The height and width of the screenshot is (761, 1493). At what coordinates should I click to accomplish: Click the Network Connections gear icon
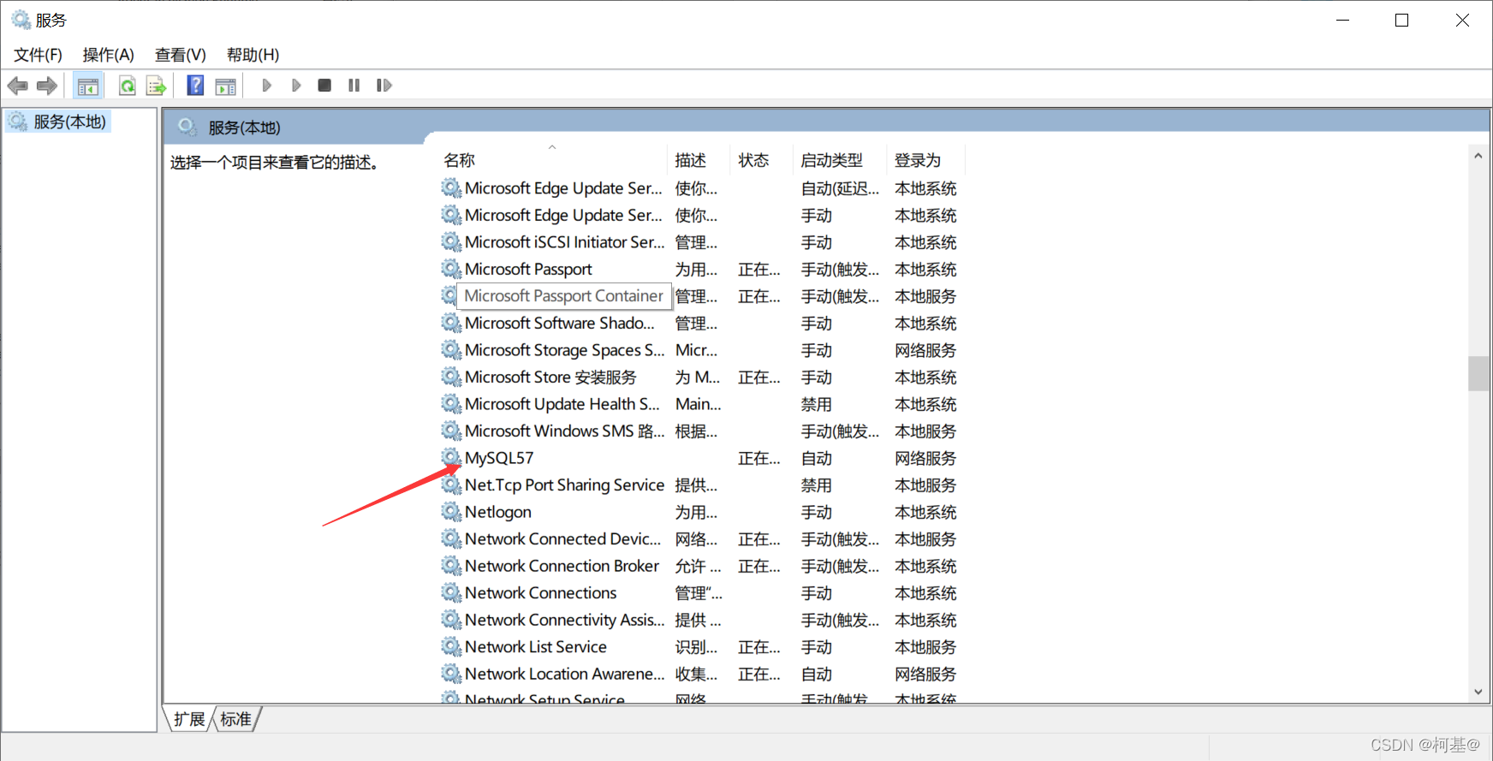(451, 592)
